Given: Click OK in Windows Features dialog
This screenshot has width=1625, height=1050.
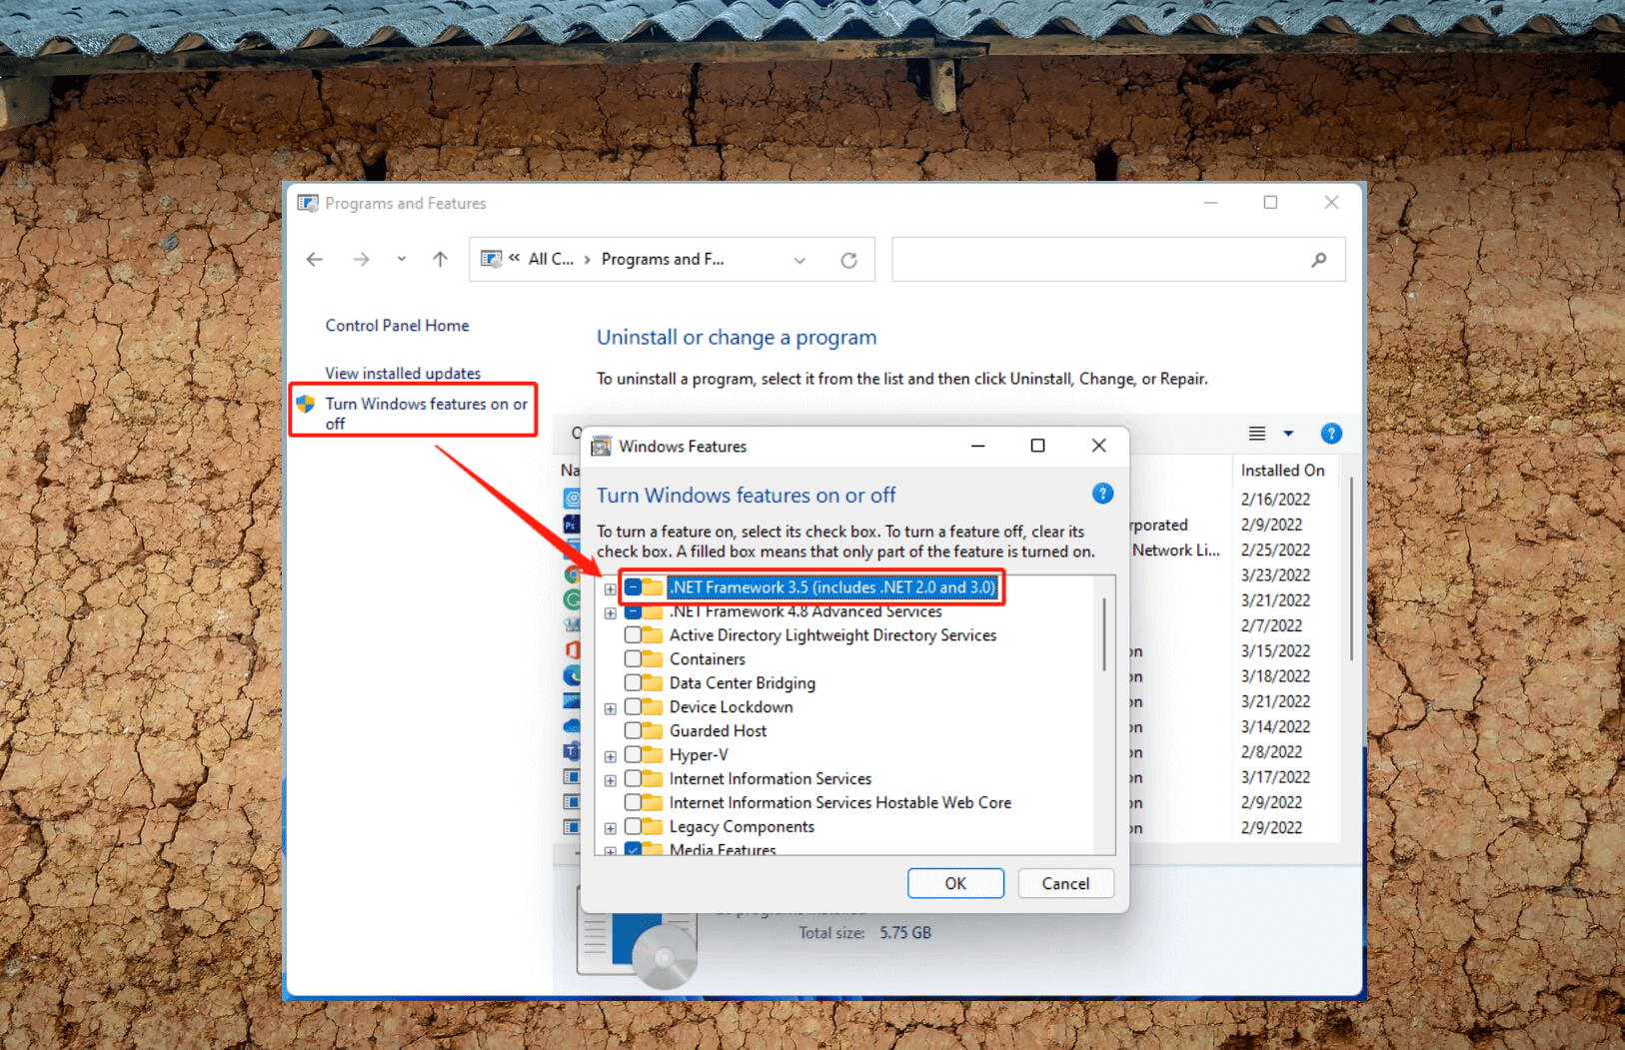Looking at the screenshot, I should tap(955, 883).
